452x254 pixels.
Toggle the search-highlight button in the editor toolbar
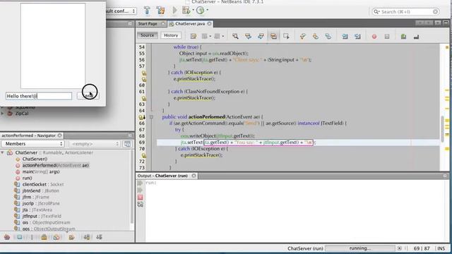tap(273, 36)
